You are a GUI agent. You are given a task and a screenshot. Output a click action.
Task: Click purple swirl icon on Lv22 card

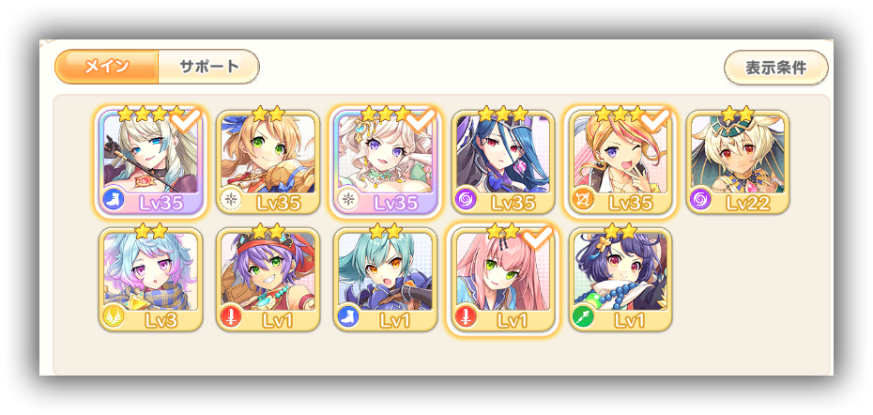(x=701, y=199)
